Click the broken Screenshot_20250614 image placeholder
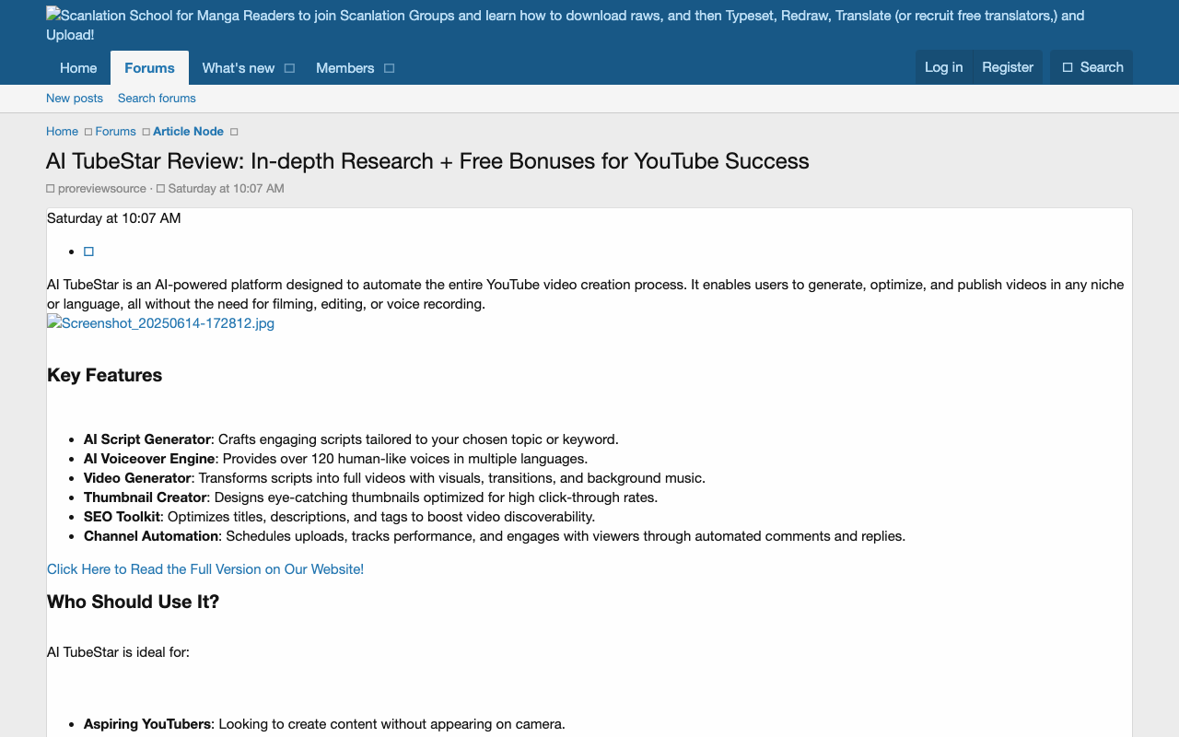The height and width of the screenshot is (737, 1179). (x=160, y=322)
